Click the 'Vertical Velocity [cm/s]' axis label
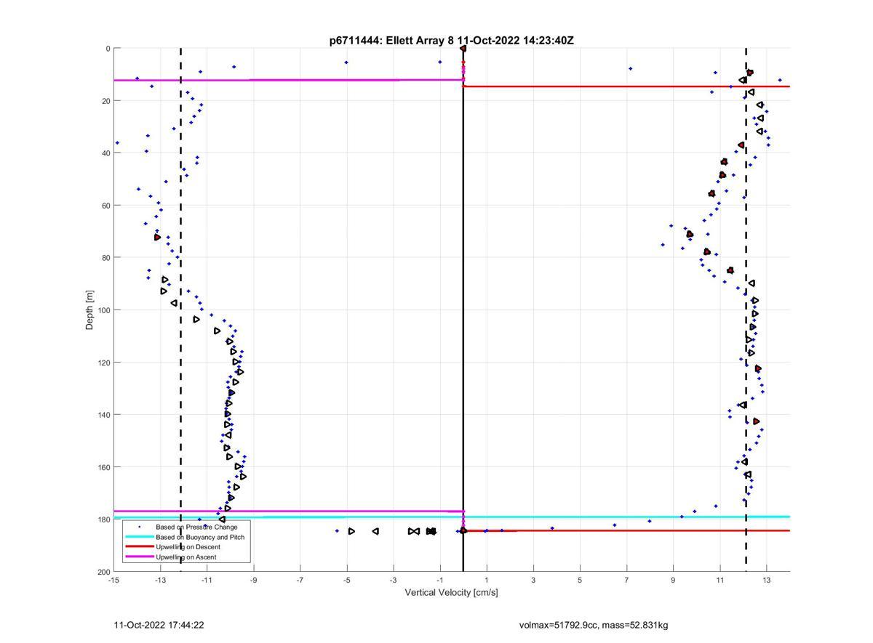873x643 pixels. point(451,592)
